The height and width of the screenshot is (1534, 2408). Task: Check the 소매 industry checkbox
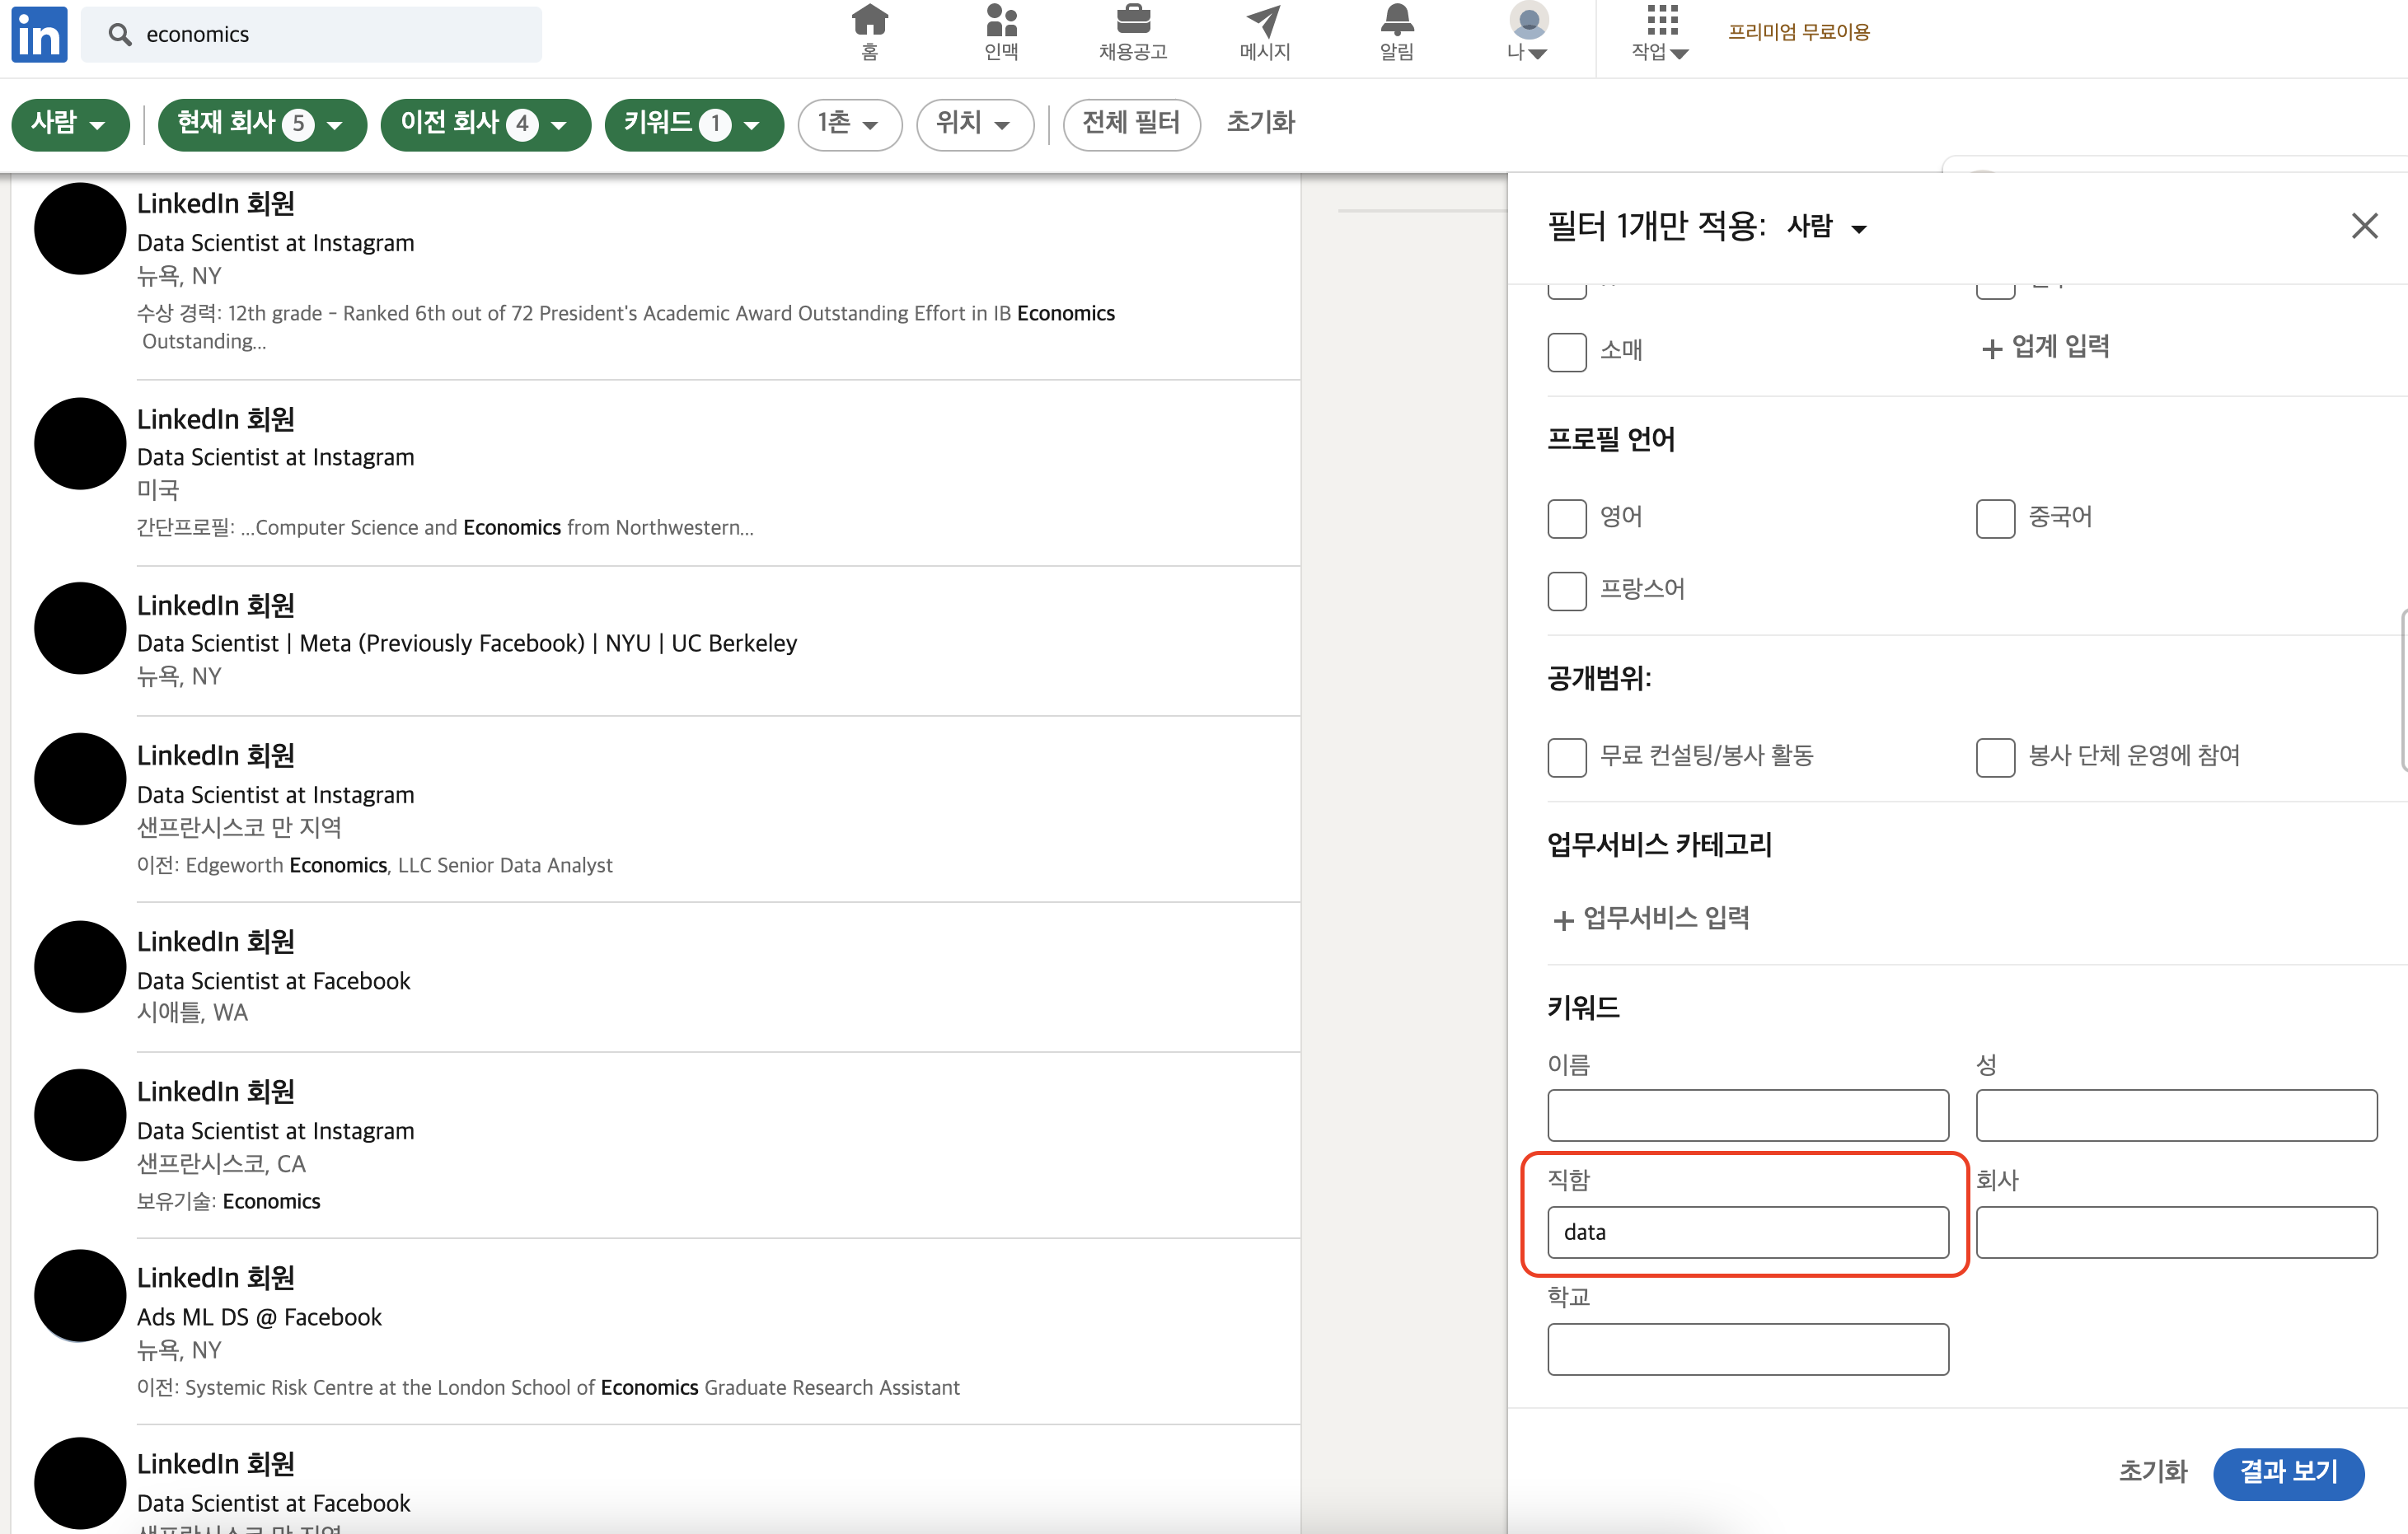(x=1566, y=352)
